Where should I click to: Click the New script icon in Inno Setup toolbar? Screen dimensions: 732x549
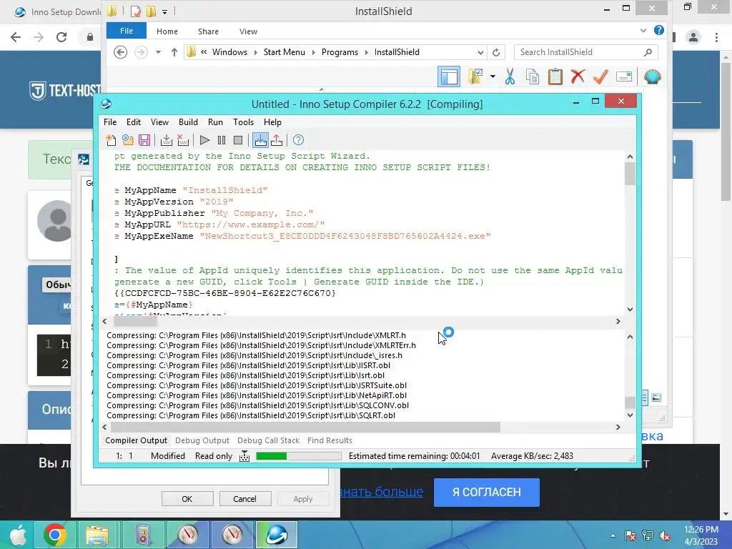pos(111,140)
